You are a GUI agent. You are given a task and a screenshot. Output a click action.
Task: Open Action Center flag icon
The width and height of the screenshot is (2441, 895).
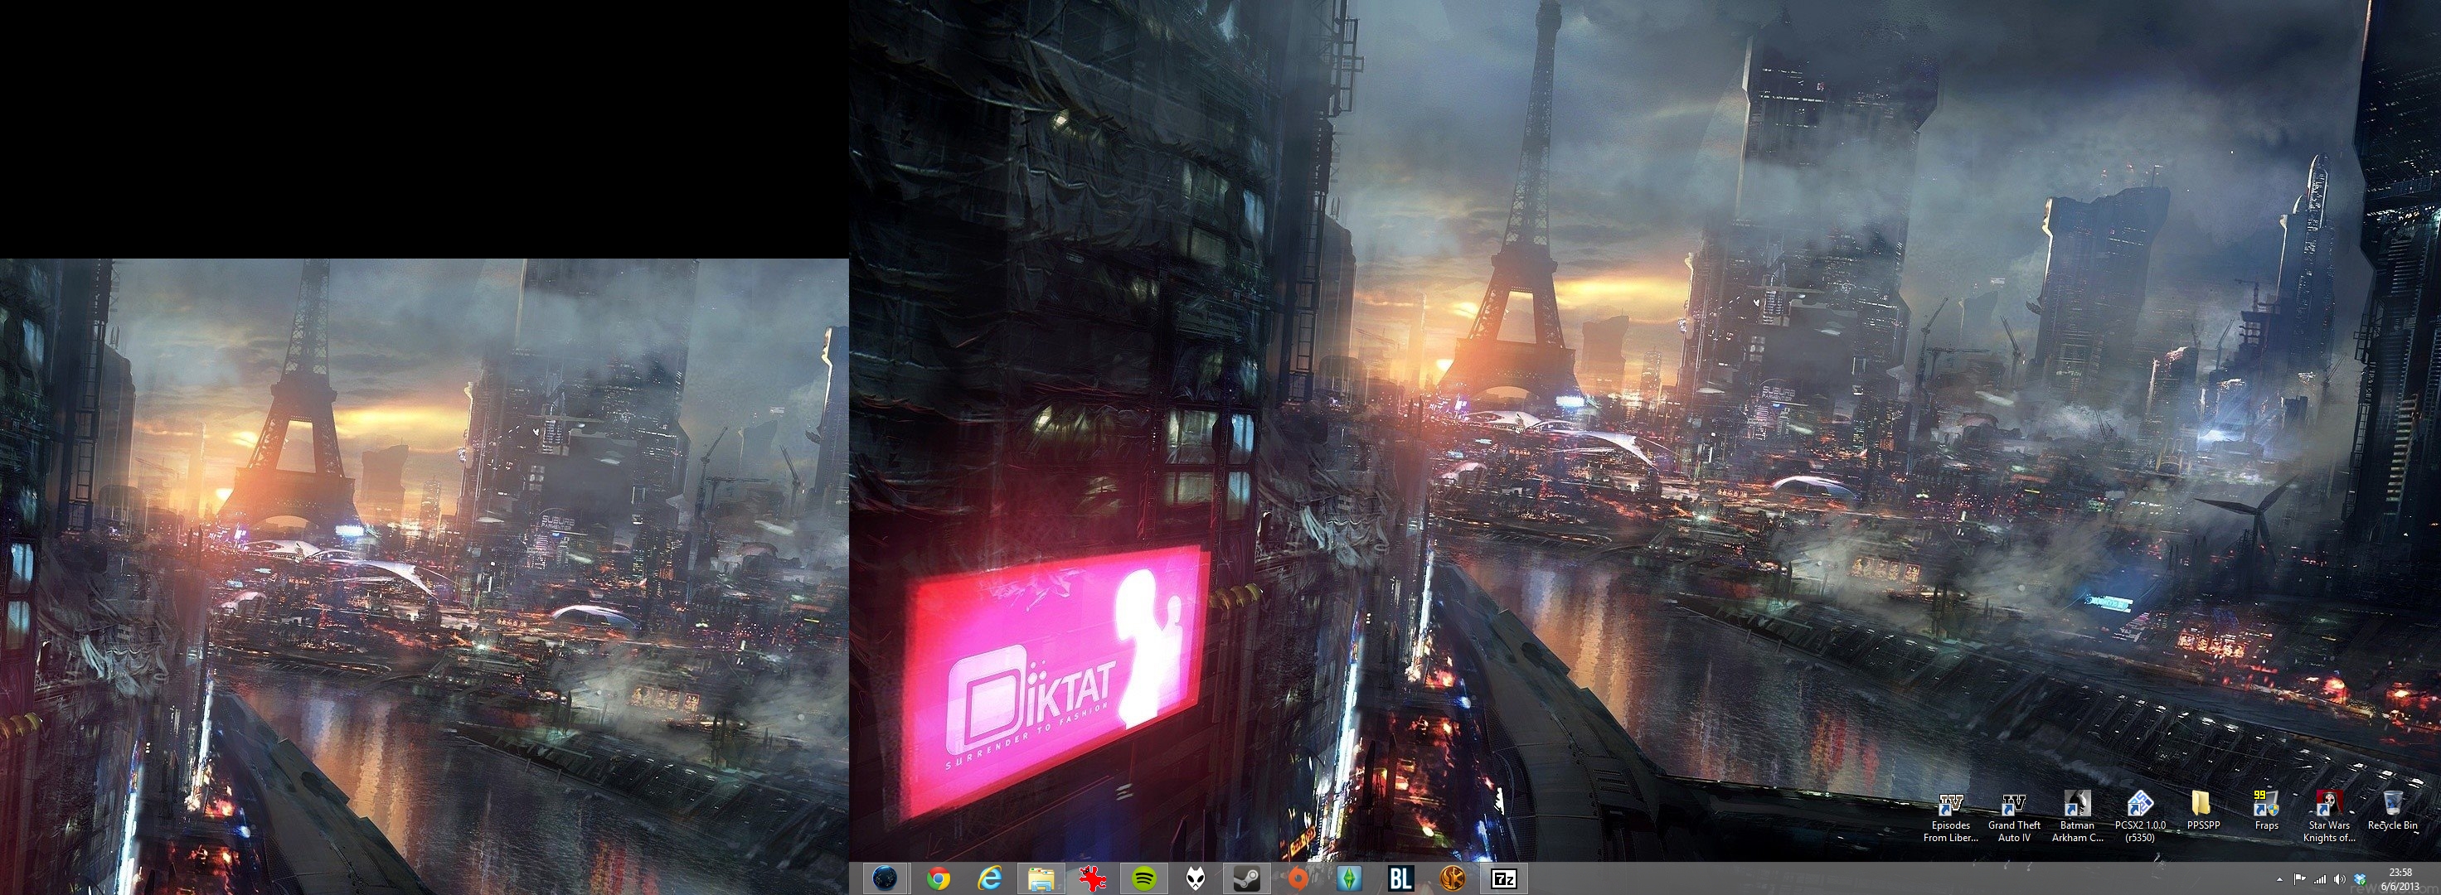click(x=2300, y=879)
